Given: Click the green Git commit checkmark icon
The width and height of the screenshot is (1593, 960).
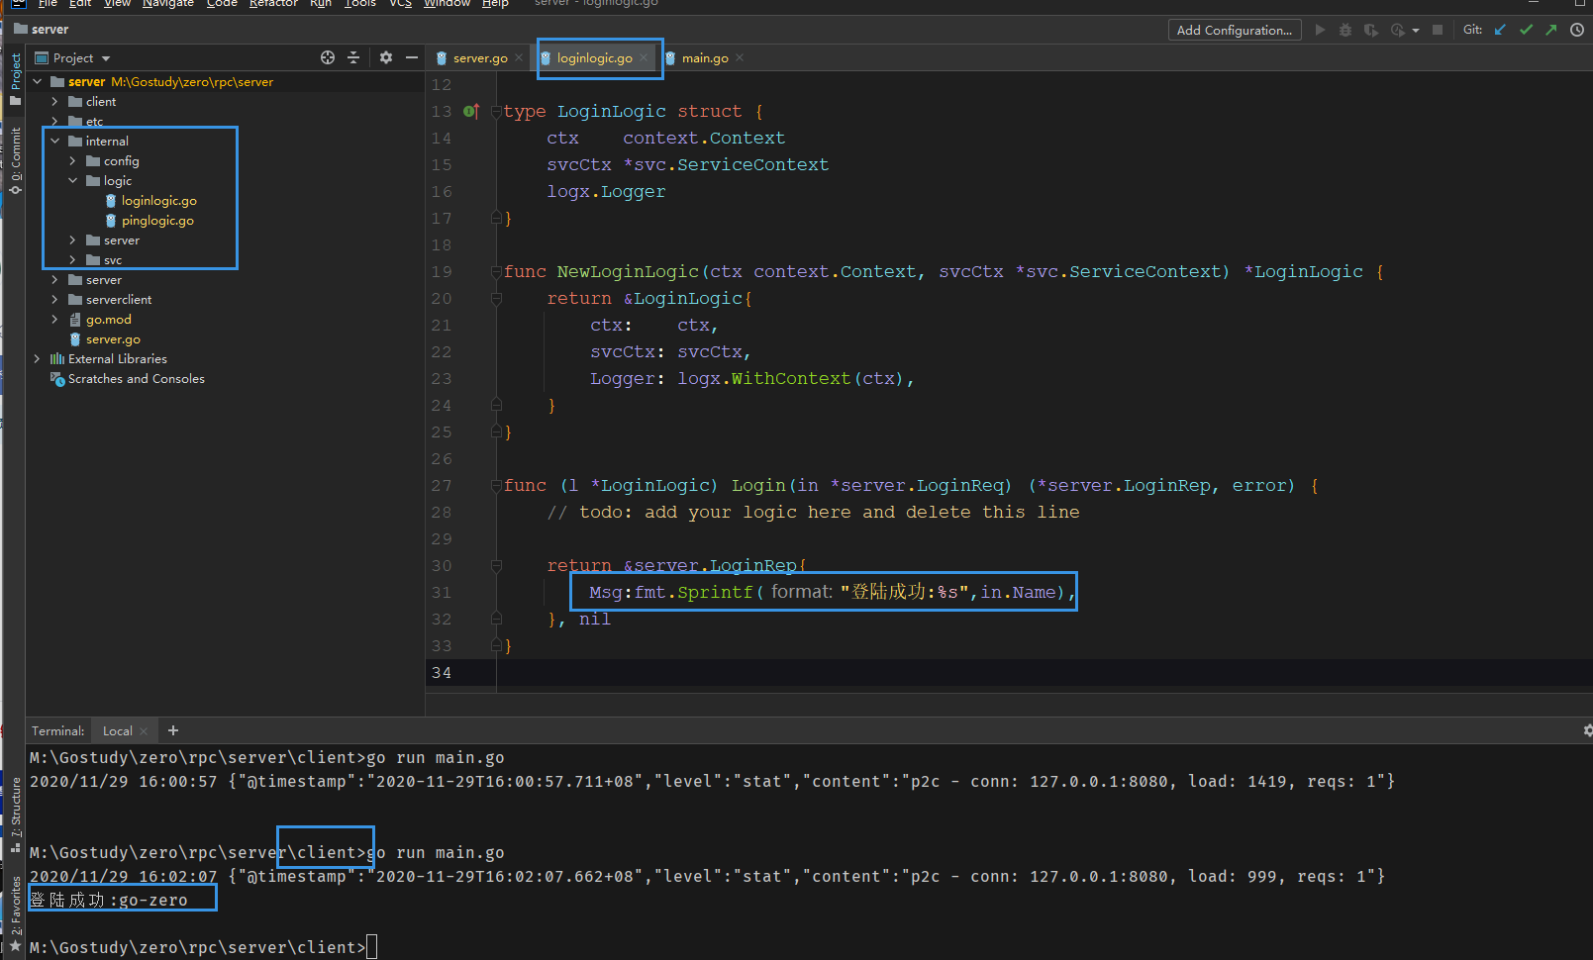Looking at the screenshot, I should [x=1526, y=30].
